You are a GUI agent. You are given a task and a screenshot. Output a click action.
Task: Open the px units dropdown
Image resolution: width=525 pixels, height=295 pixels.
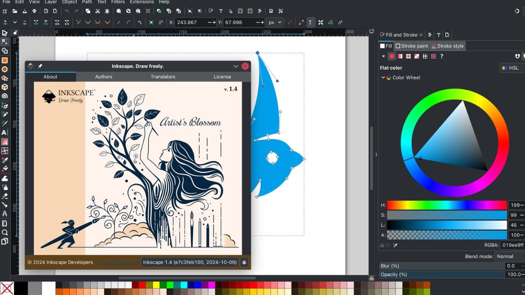[274, 23]
